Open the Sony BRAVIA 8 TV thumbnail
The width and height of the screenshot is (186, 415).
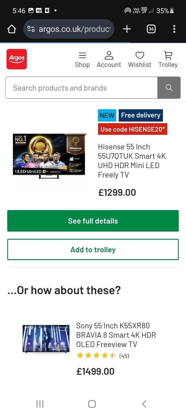[x=46, y=339]
